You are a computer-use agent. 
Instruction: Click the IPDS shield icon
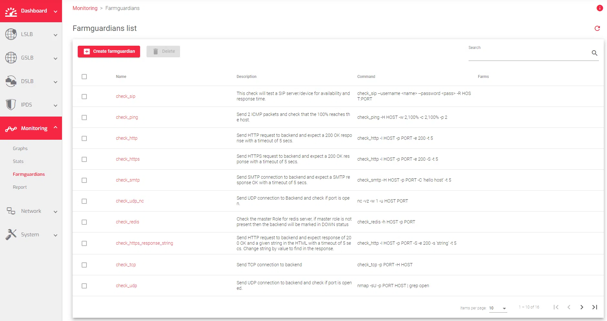(x=11, y=105)
